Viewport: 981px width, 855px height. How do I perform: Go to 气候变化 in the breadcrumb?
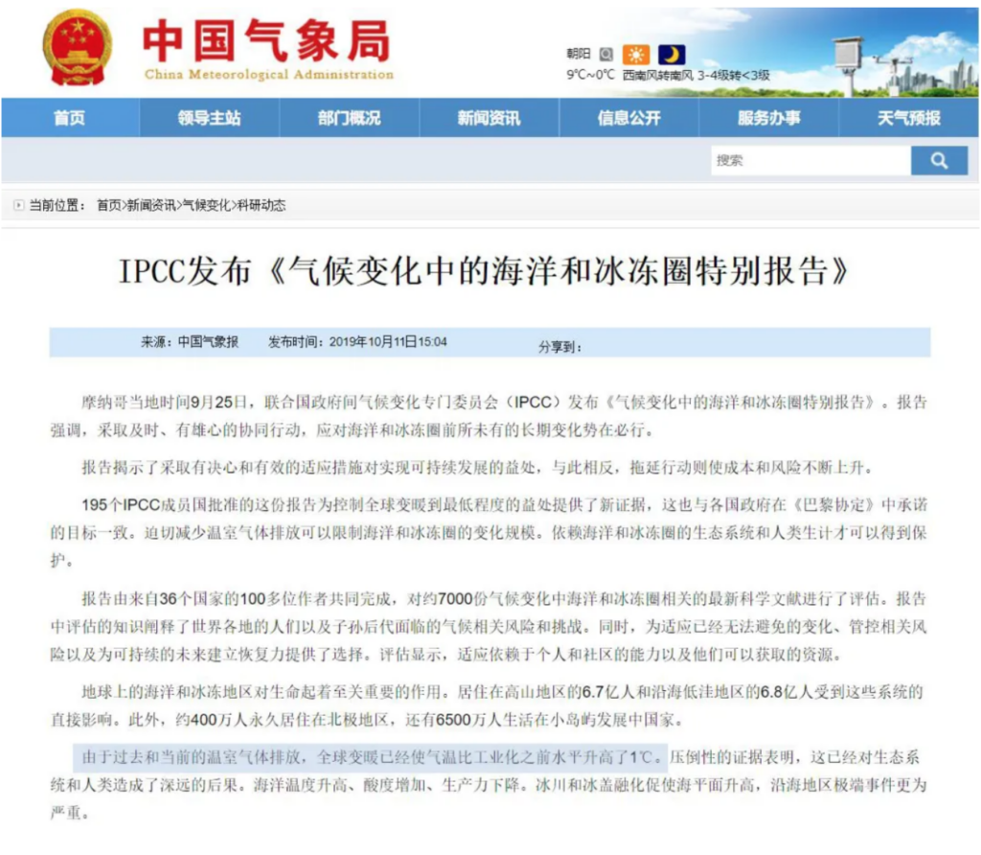207,205
